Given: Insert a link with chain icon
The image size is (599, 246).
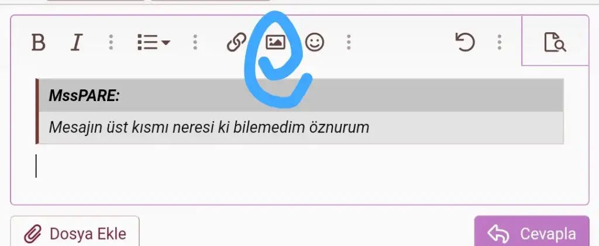Looking at the screenshot, I should click(x=236, y=42).
